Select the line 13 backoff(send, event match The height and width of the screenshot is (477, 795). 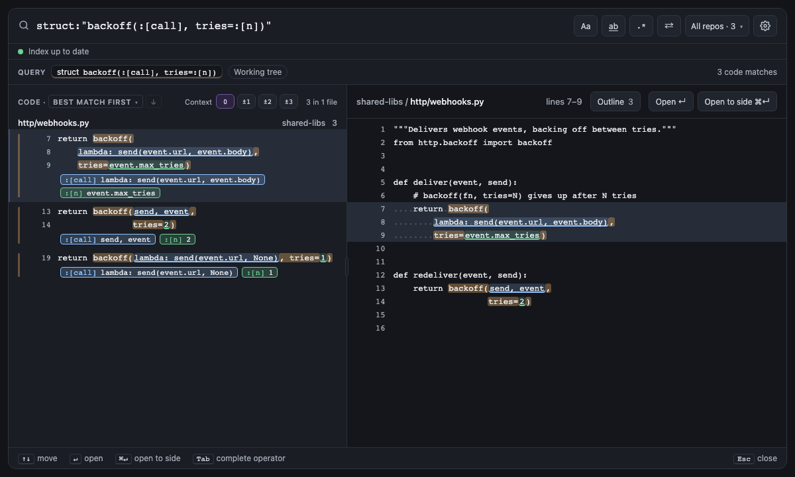pos(178,225)
